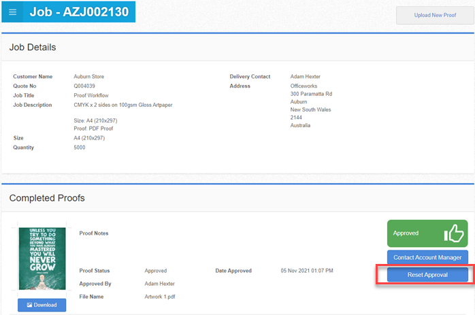The height and width of the screenshot is (315, 475).
Task: Click the Upload New Proof button
Action: click(435, 15)
